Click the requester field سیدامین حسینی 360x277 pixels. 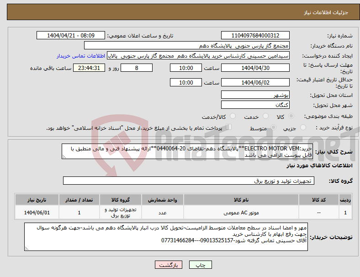tap(198, 56)
